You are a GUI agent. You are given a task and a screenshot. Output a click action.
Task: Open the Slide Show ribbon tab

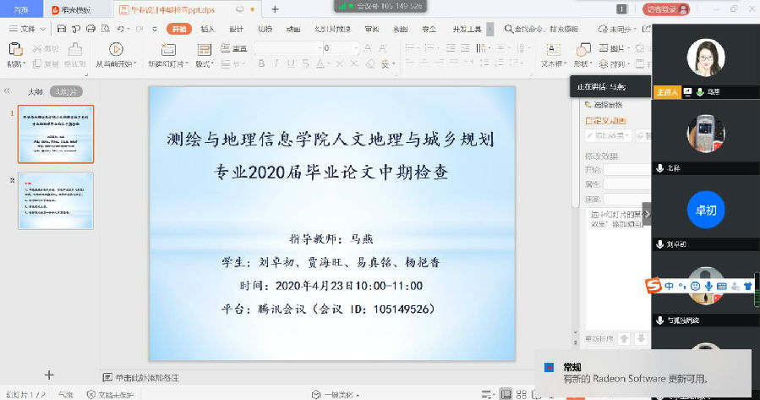coord(332,29)
